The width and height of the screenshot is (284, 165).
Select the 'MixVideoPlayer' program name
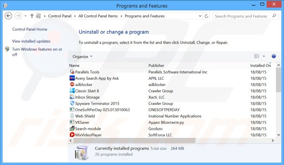88,135
